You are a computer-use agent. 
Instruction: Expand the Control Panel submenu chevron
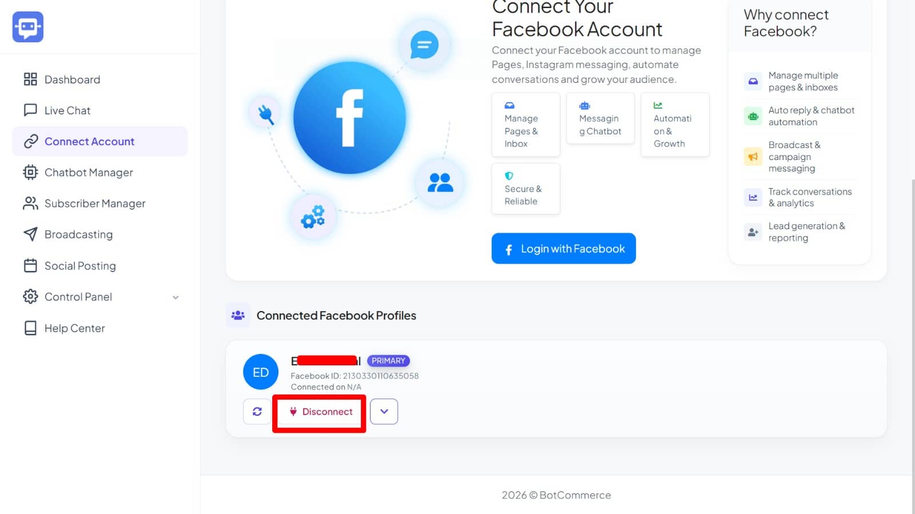176,297
